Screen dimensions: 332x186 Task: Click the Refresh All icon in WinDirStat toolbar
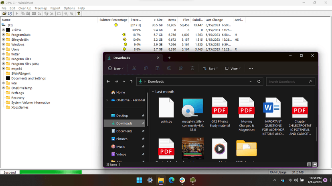click(10, 14)
